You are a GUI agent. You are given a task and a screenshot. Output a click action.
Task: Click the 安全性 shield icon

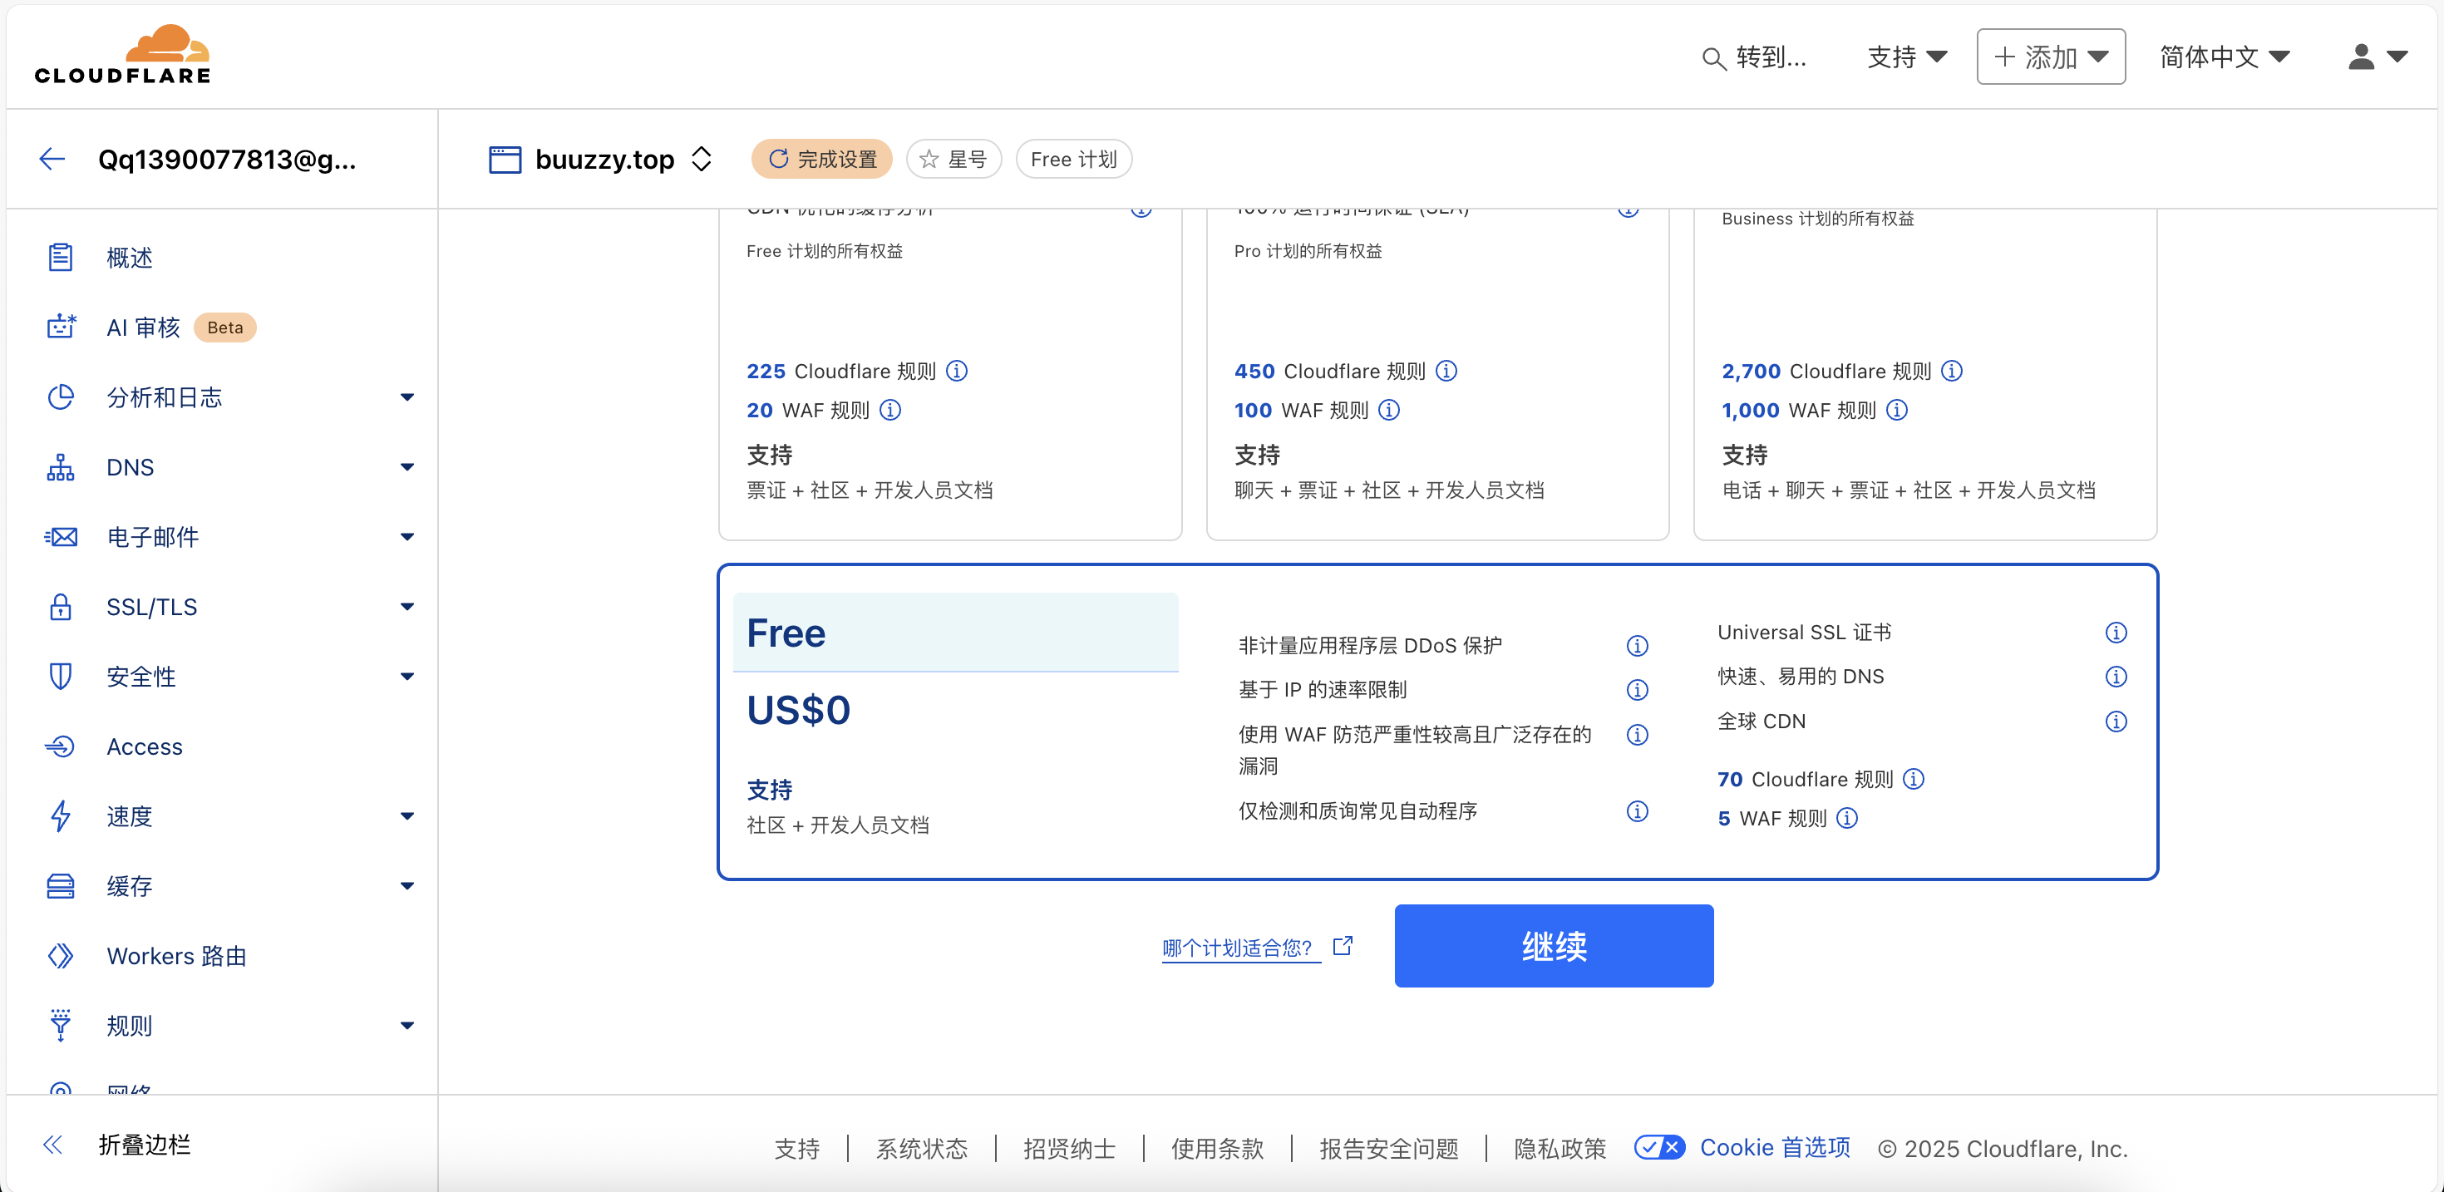click(61, 676)
